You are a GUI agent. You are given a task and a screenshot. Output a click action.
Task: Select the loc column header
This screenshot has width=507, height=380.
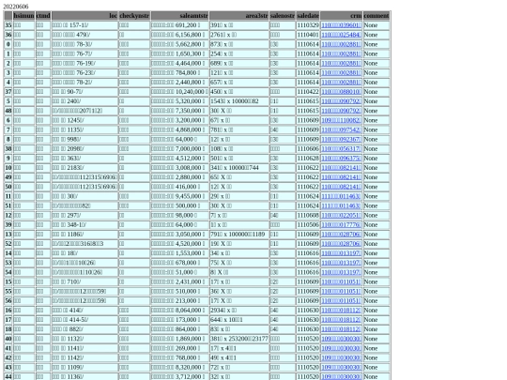point(84,16)
